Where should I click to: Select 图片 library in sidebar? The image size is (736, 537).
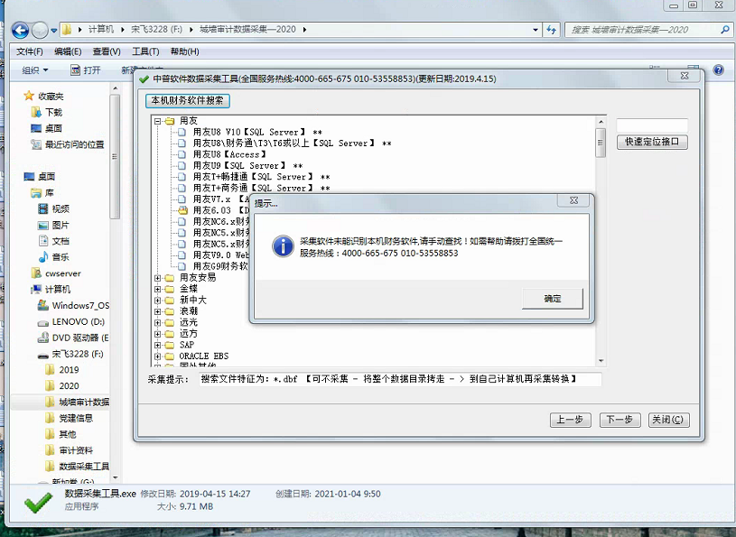[x=53, y=225]
